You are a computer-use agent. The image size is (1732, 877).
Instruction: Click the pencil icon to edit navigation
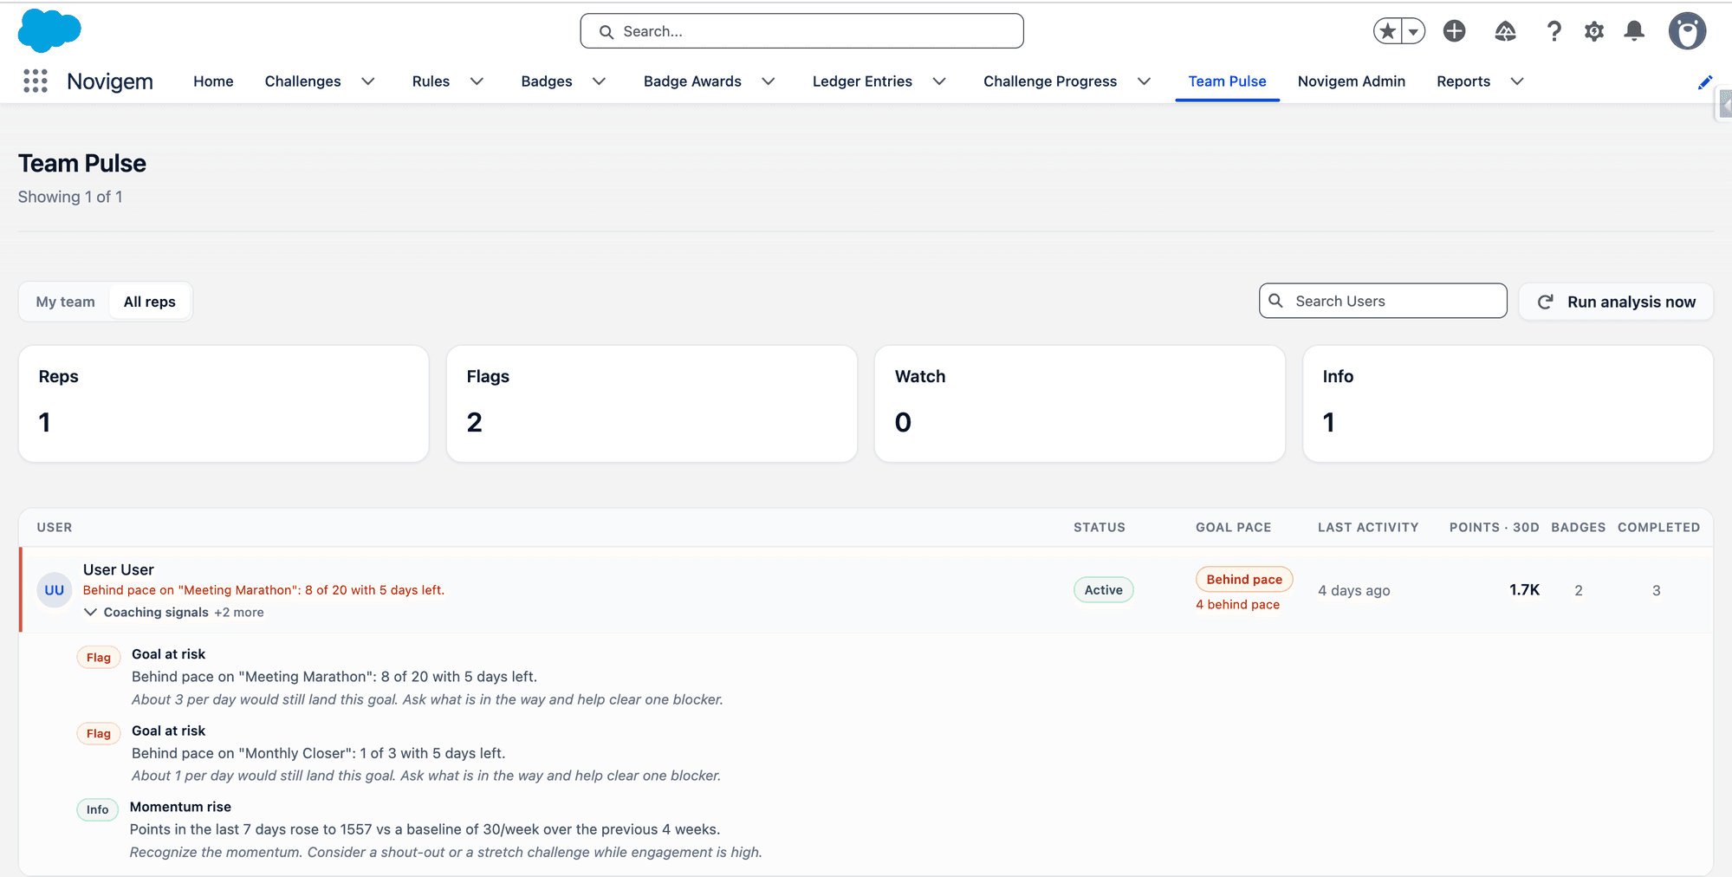[x=1705, y=82]
